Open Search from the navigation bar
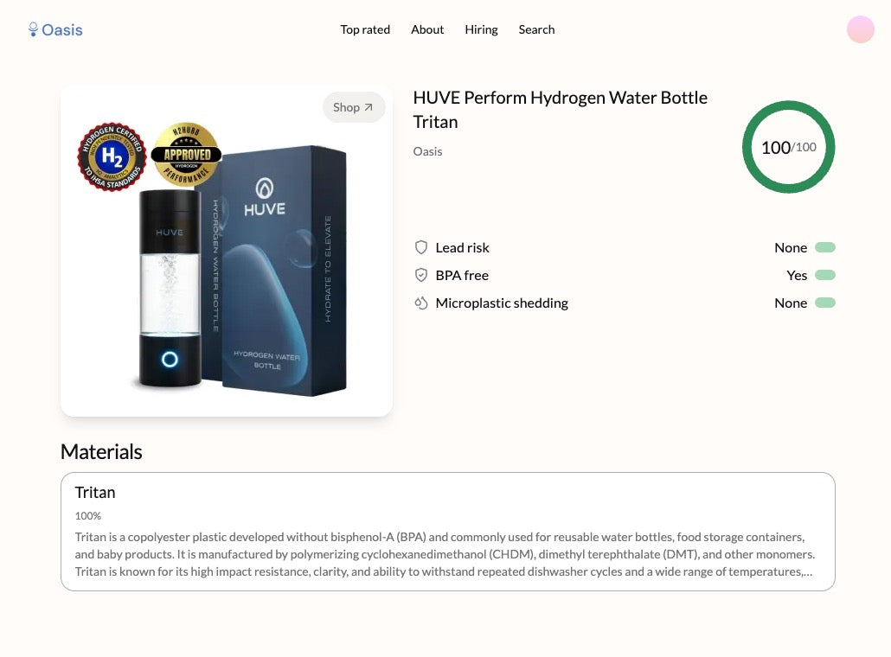 click(x=536, y=29)
